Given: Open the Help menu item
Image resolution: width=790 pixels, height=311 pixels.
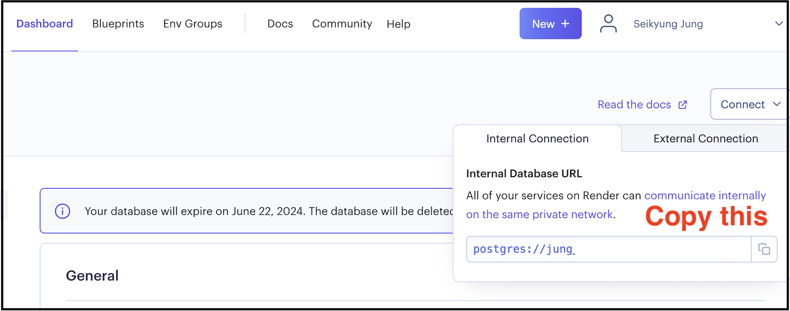Looking at the screenshot, I should (398, 24).
